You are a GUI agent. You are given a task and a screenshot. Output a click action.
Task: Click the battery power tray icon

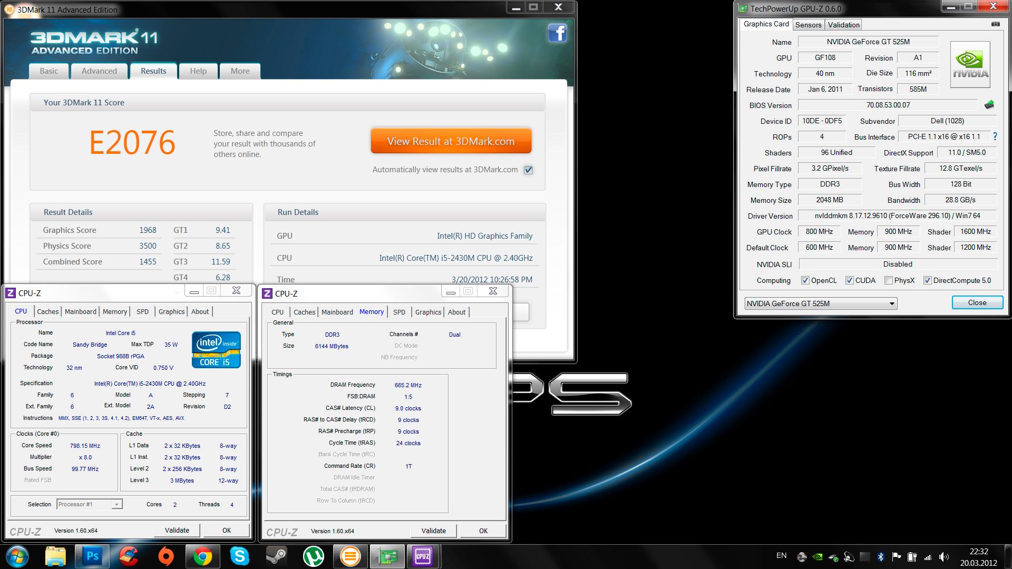pyautogui.click(x=912, y=556)
